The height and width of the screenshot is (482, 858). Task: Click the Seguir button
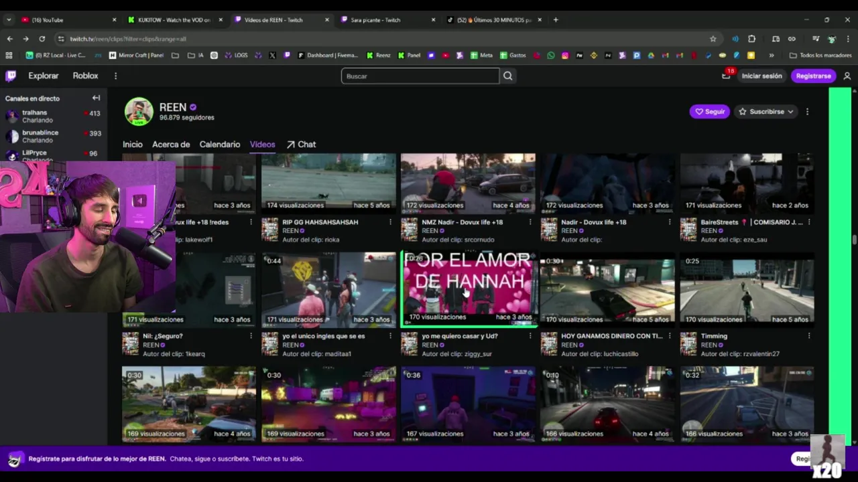(x=710, y=112)
